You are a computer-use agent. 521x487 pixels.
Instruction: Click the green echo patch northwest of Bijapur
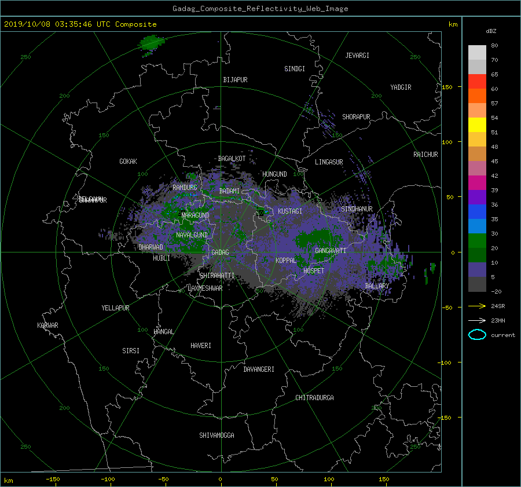(151, 43)
